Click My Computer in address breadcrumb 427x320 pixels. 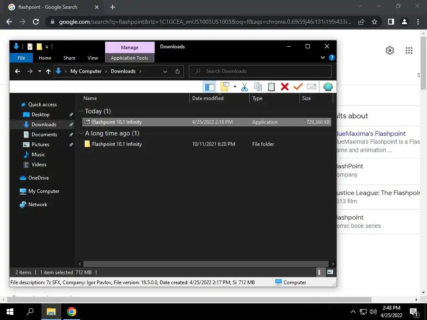coord(86,71)
